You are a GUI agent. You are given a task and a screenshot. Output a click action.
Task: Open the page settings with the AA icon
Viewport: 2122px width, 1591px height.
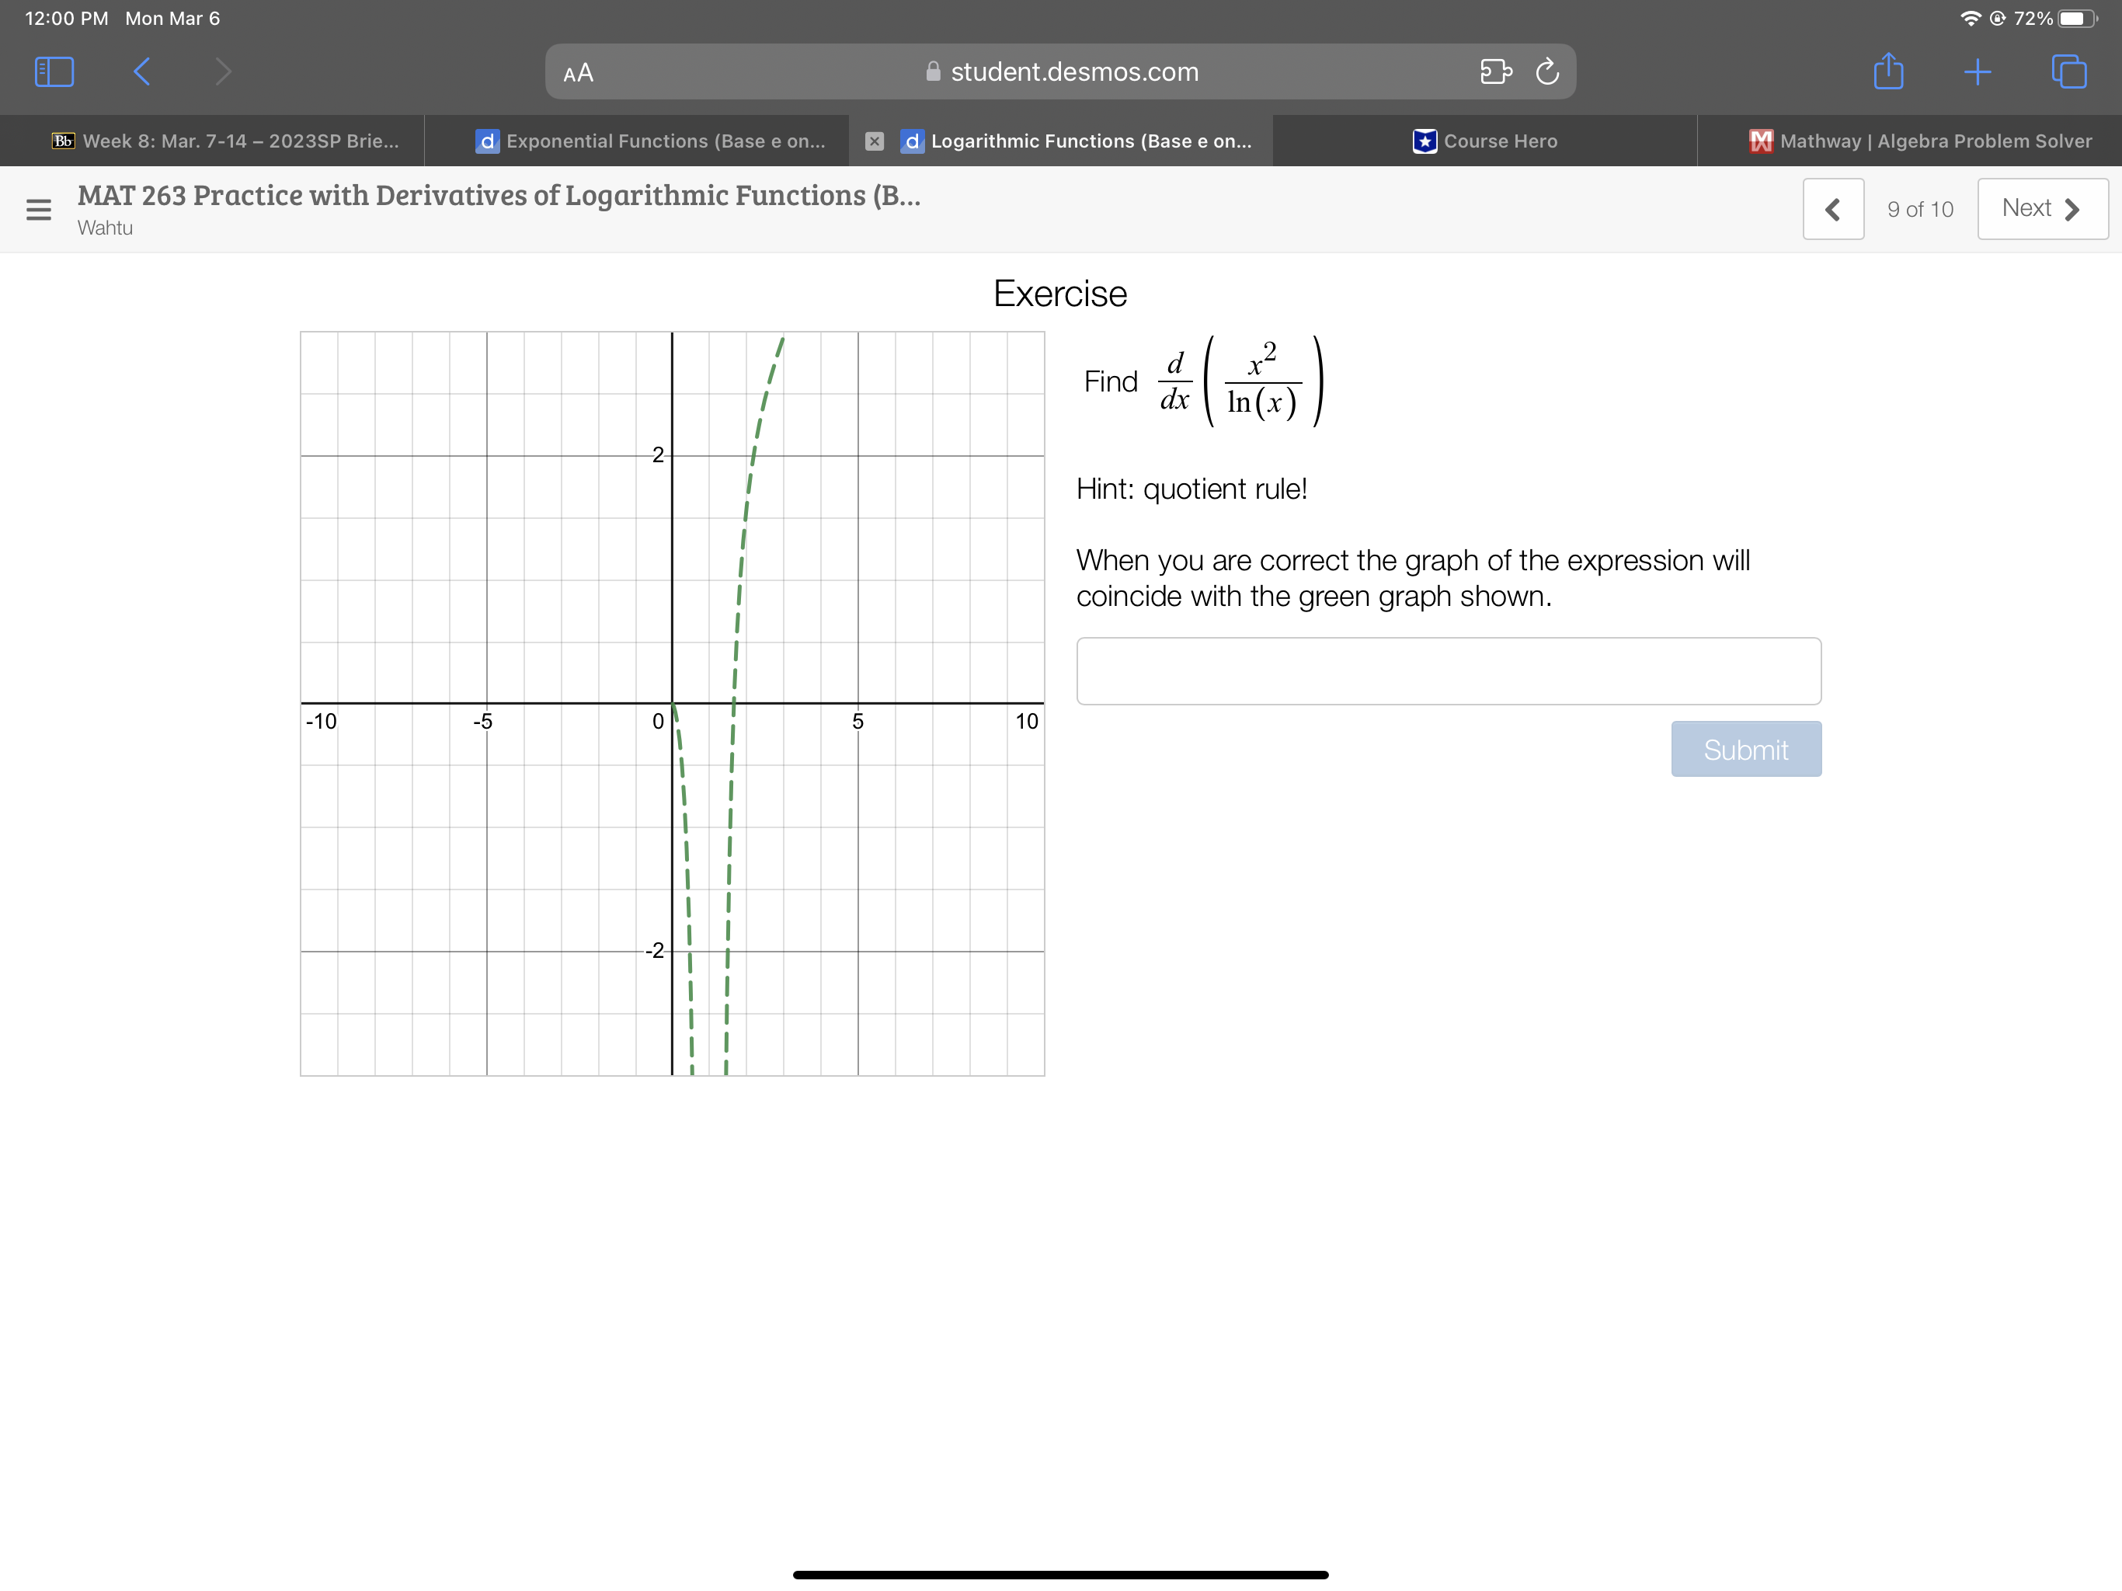click(x=578, y=72)
